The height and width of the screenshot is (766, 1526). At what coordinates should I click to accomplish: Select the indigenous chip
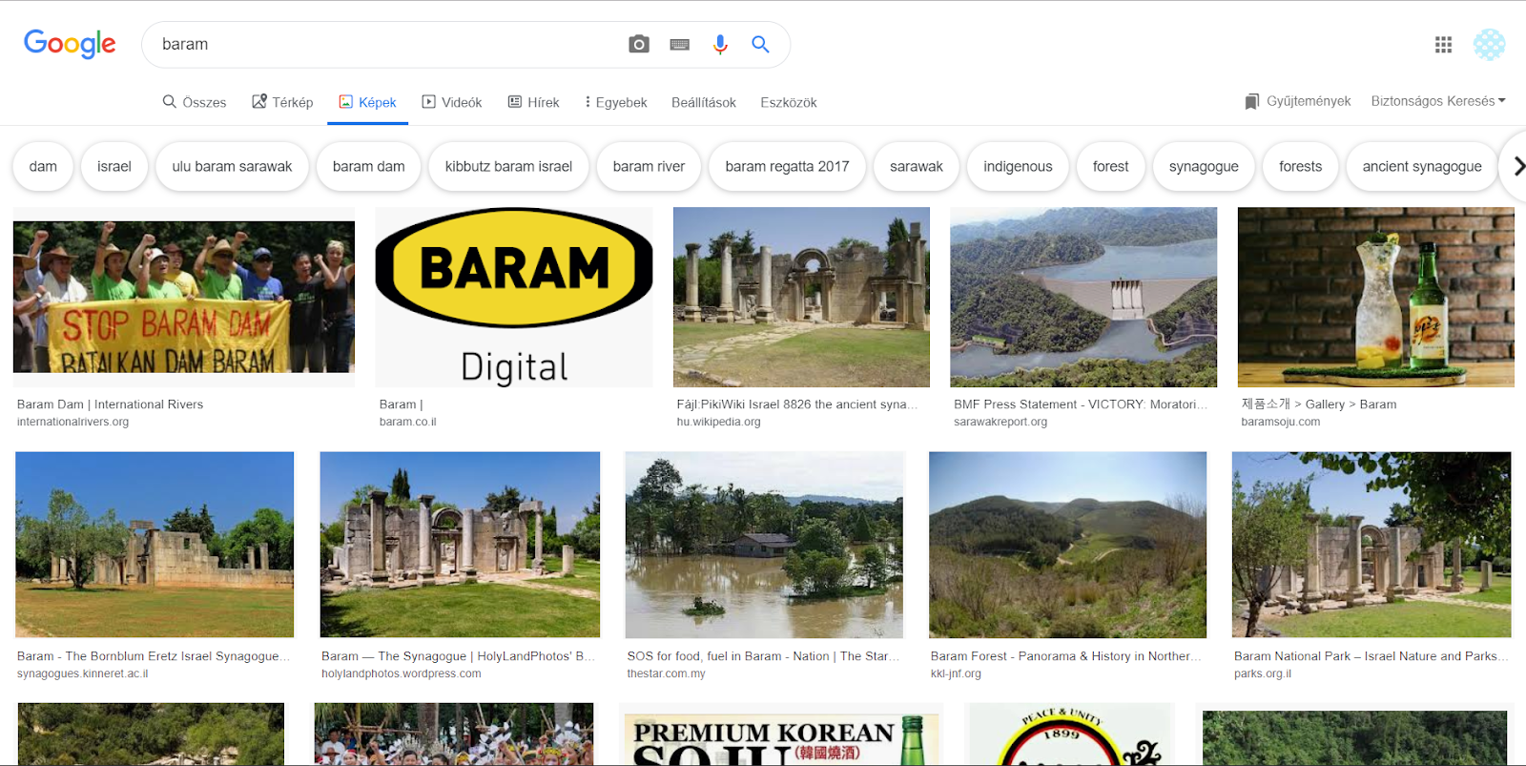pos(1018,166)
